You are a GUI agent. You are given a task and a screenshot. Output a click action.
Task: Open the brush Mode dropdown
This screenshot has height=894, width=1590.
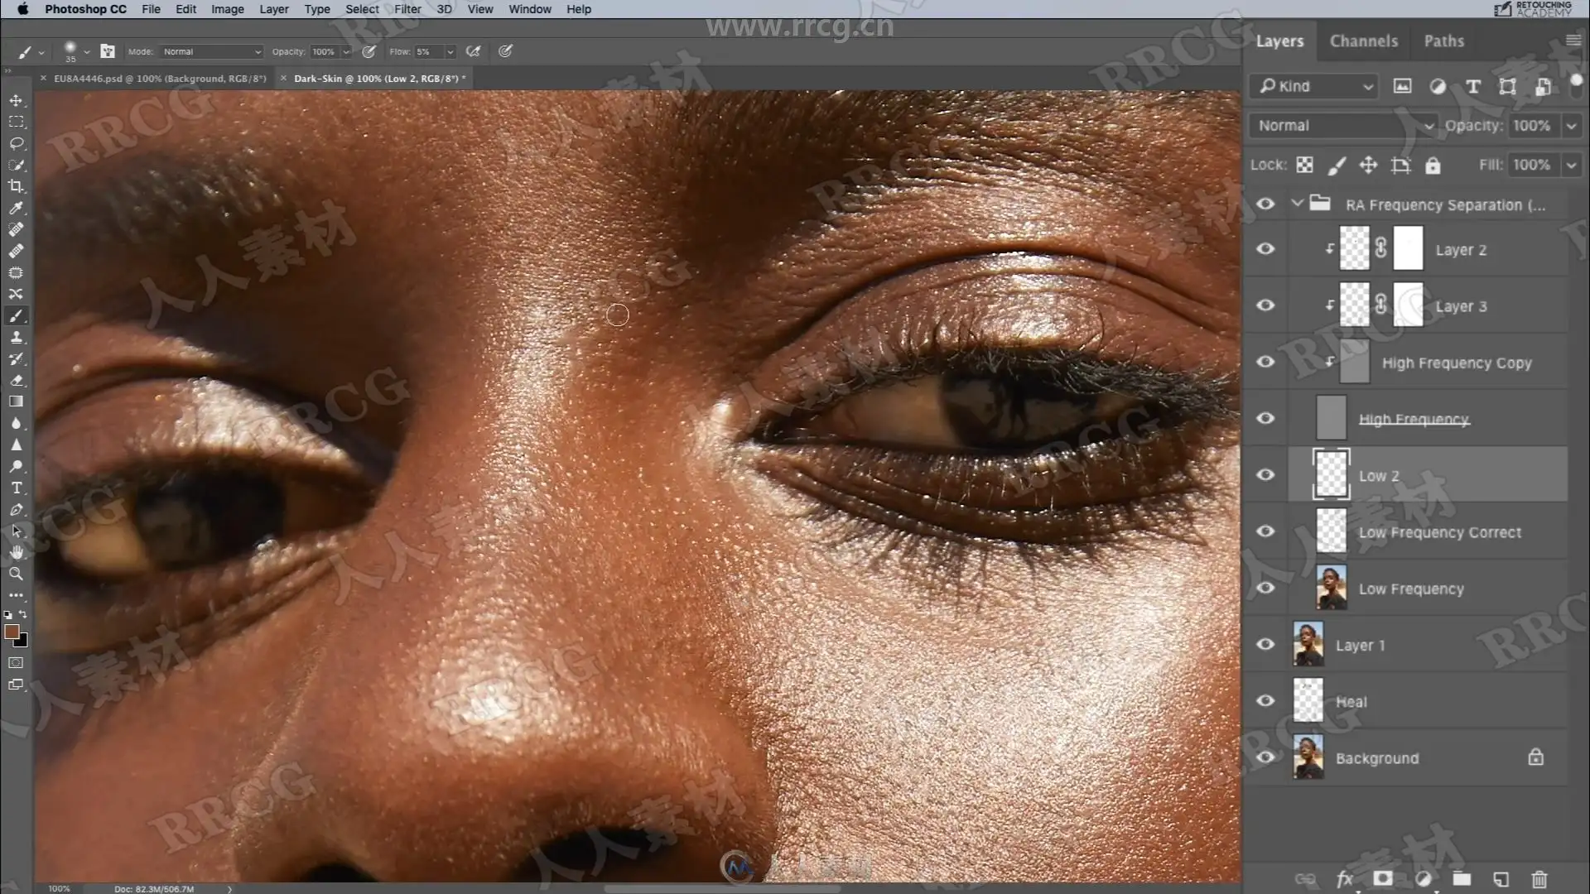211,51
